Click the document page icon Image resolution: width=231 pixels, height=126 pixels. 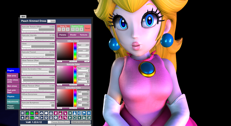point(51,118)
